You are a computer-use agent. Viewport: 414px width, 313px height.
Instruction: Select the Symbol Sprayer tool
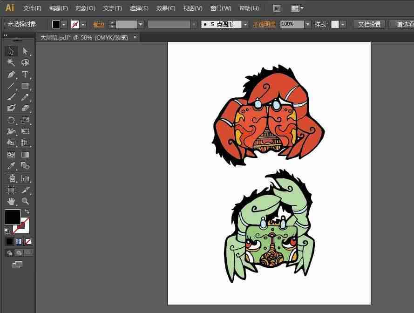[x=11, y=178]
